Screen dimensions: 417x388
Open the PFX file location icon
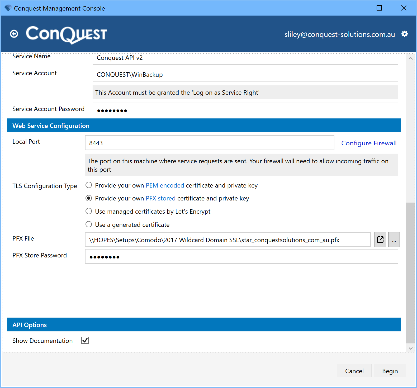click(x=380, y=239)
